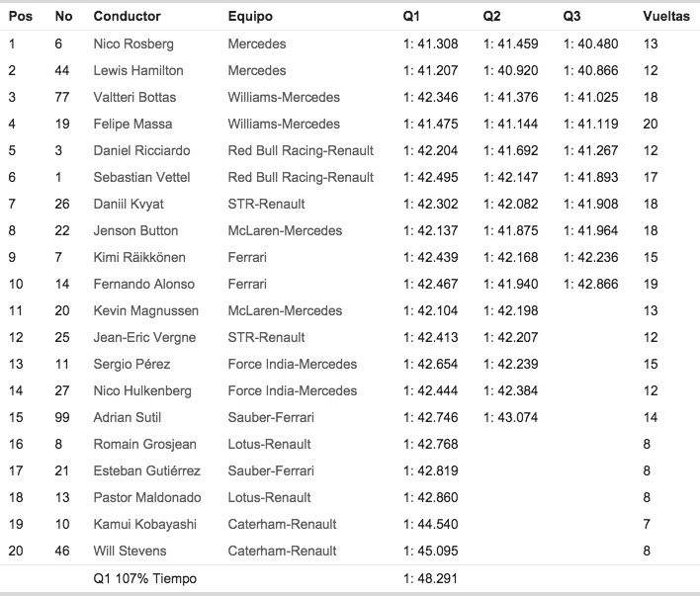Open the Nico Rosberg driver name

pyautogui.click(x=133, y=44)
